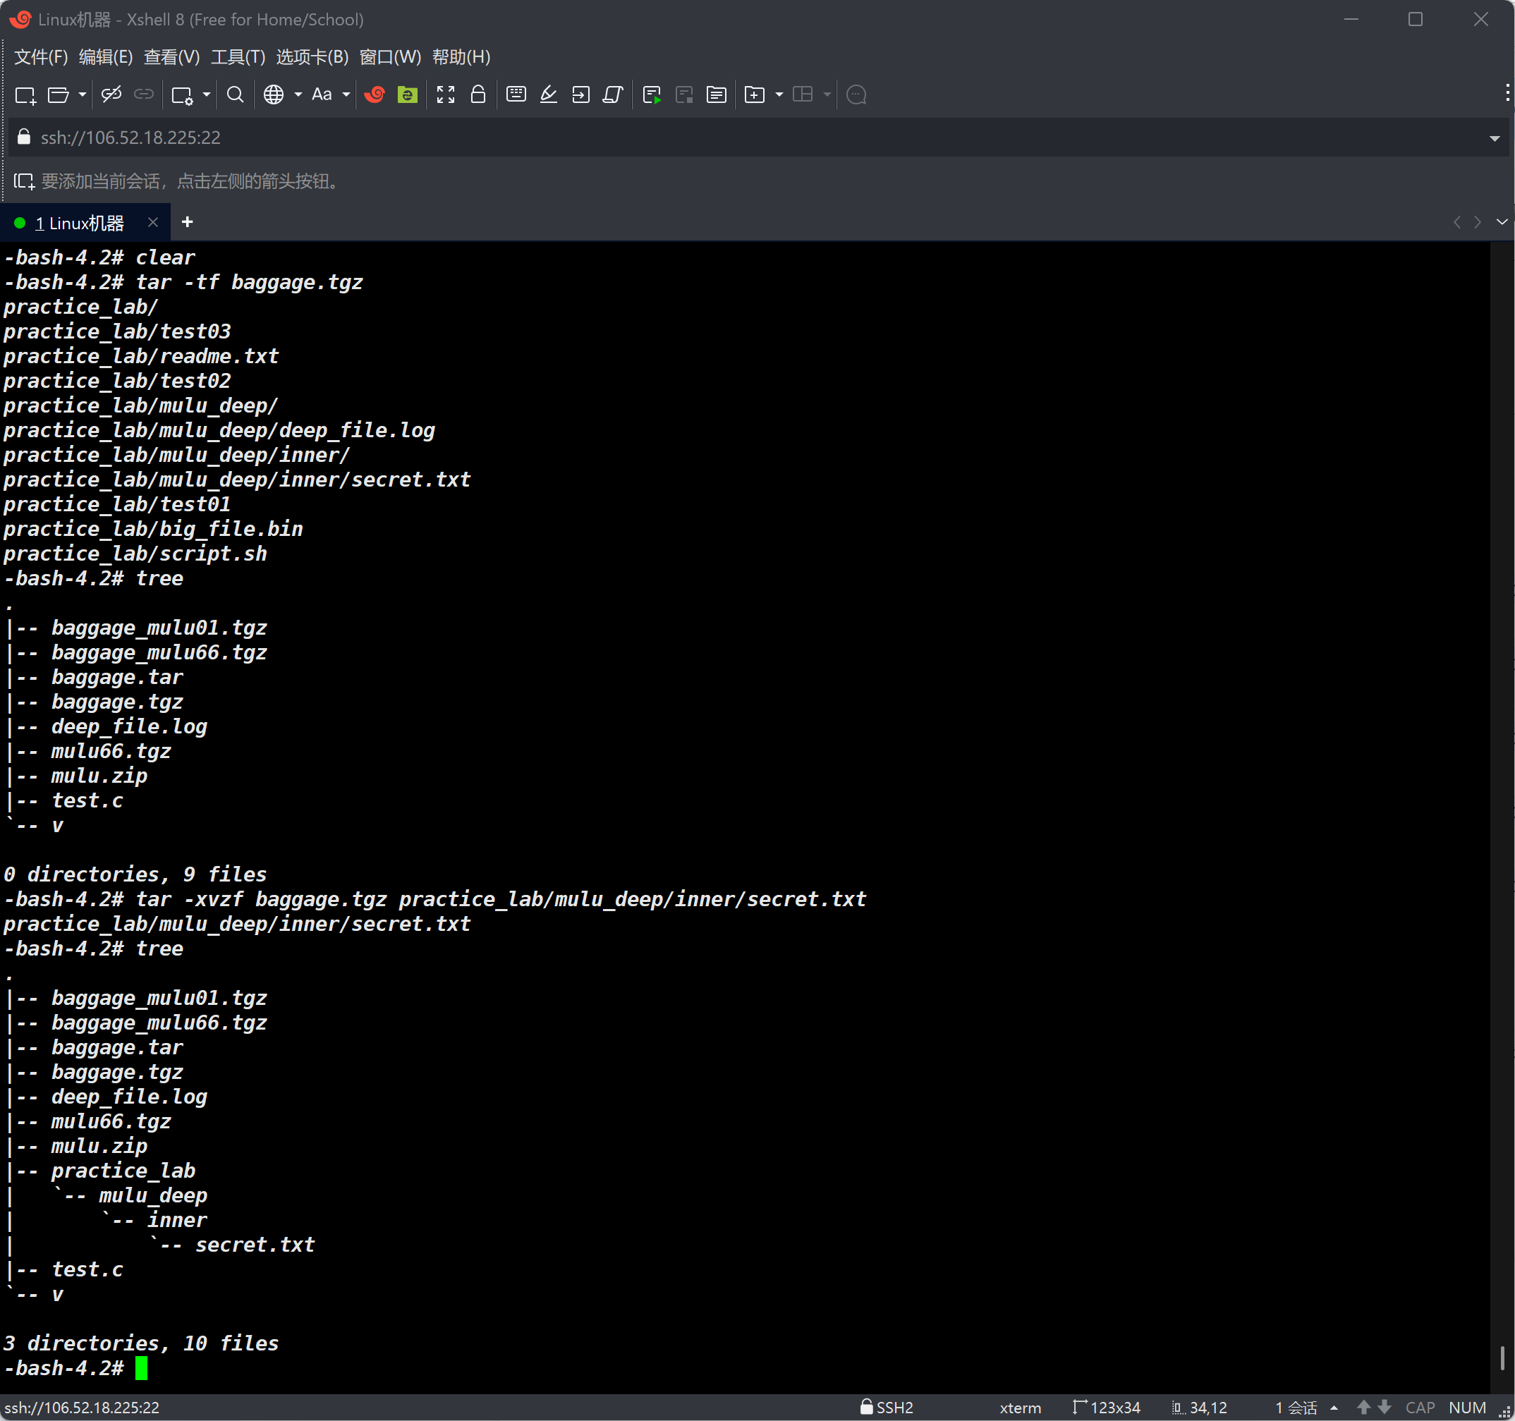The width and height of the screenshot is (1515, 1421).
Task: Click the Disconnect session icon
Action: pyautogui.click(x=111, y=94)
